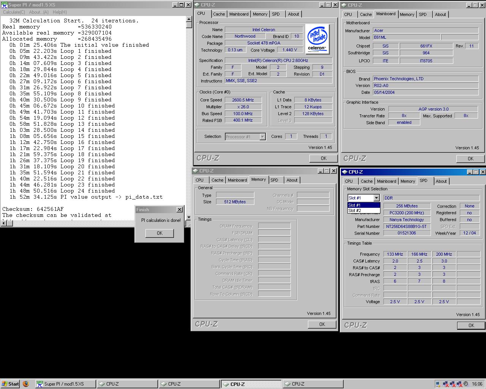Screen dimensions: 486x389
Task: Click the title bar icon of the CPU-Z Memory window
Action: [x=196, y=171]
